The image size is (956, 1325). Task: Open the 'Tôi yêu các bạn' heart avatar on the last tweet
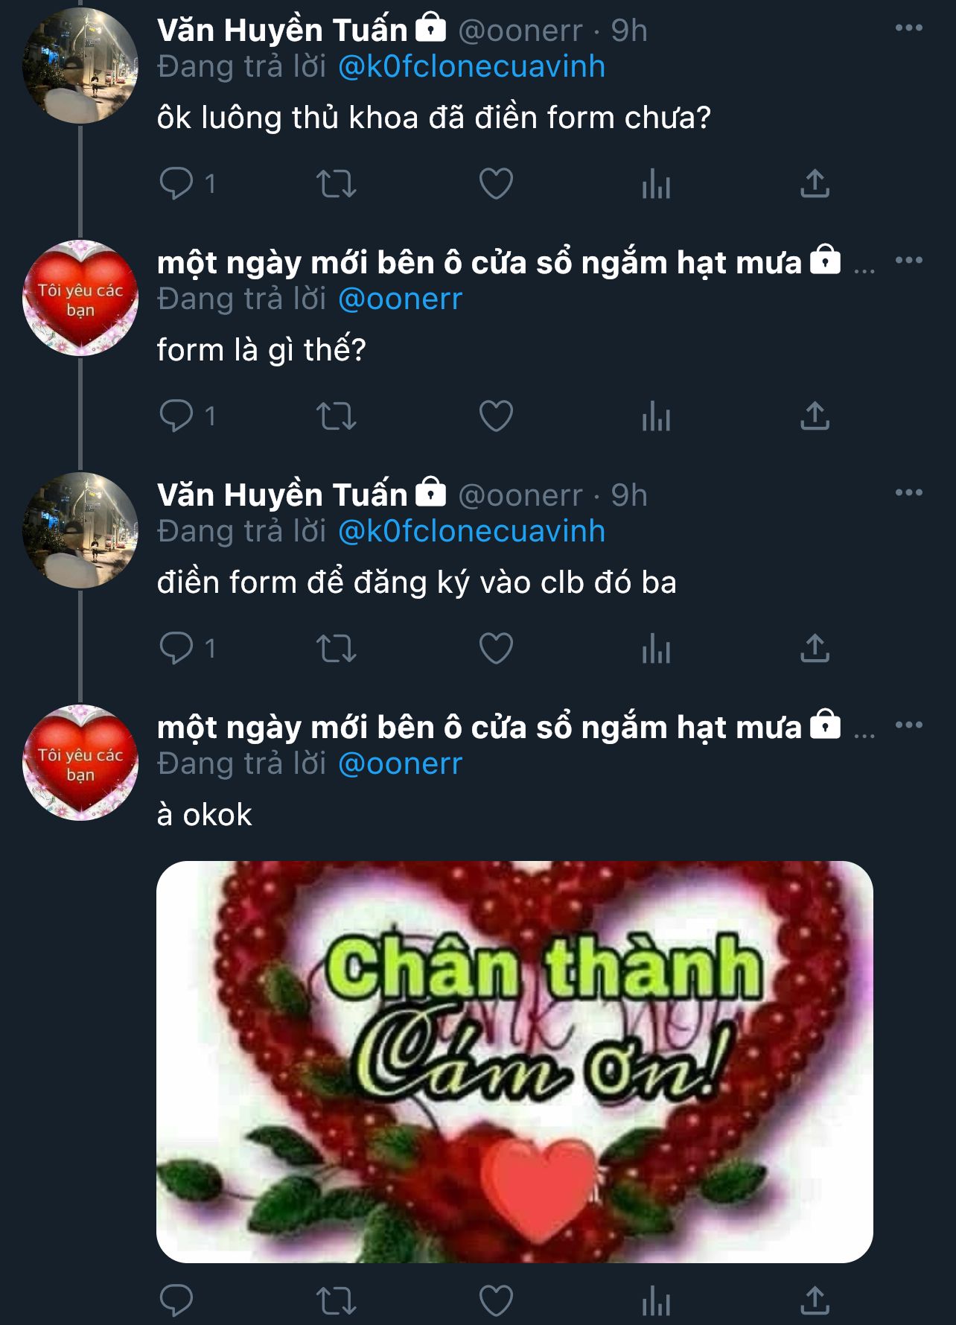pos(80,763)
